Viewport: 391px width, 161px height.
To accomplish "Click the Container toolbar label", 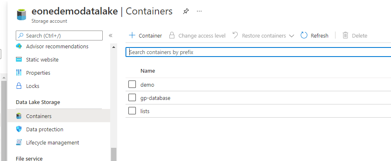I will coord(150,36).
